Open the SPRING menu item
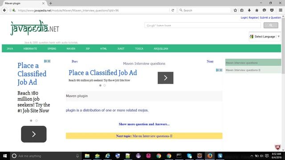 click(x=52, y=48)
